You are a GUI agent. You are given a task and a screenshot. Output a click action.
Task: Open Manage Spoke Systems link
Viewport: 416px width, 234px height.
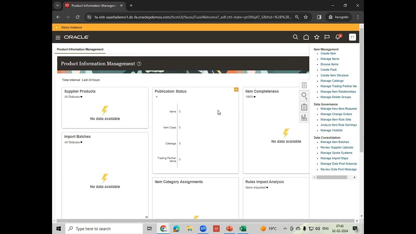[x=336, y=153]
